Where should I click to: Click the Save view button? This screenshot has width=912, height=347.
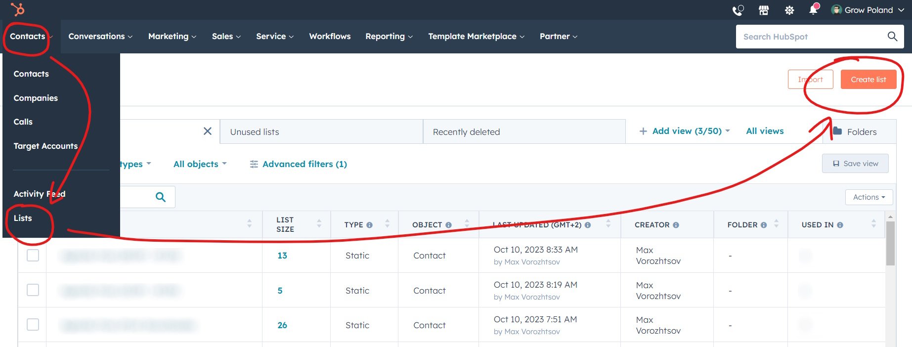click(855, 164)
